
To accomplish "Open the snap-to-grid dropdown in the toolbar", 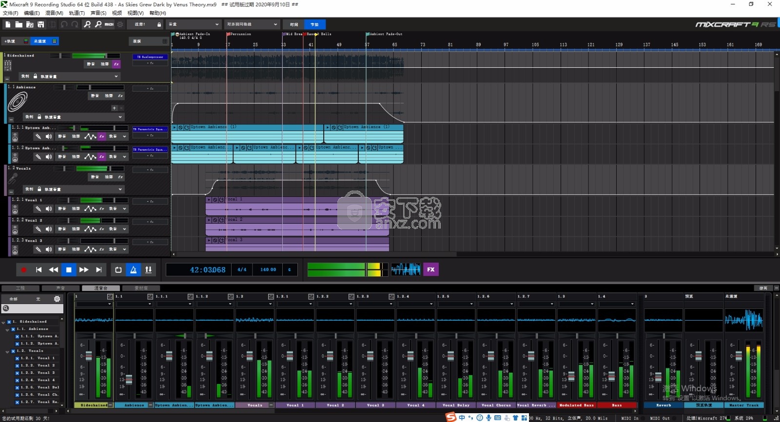I will [x=253, y=24].
